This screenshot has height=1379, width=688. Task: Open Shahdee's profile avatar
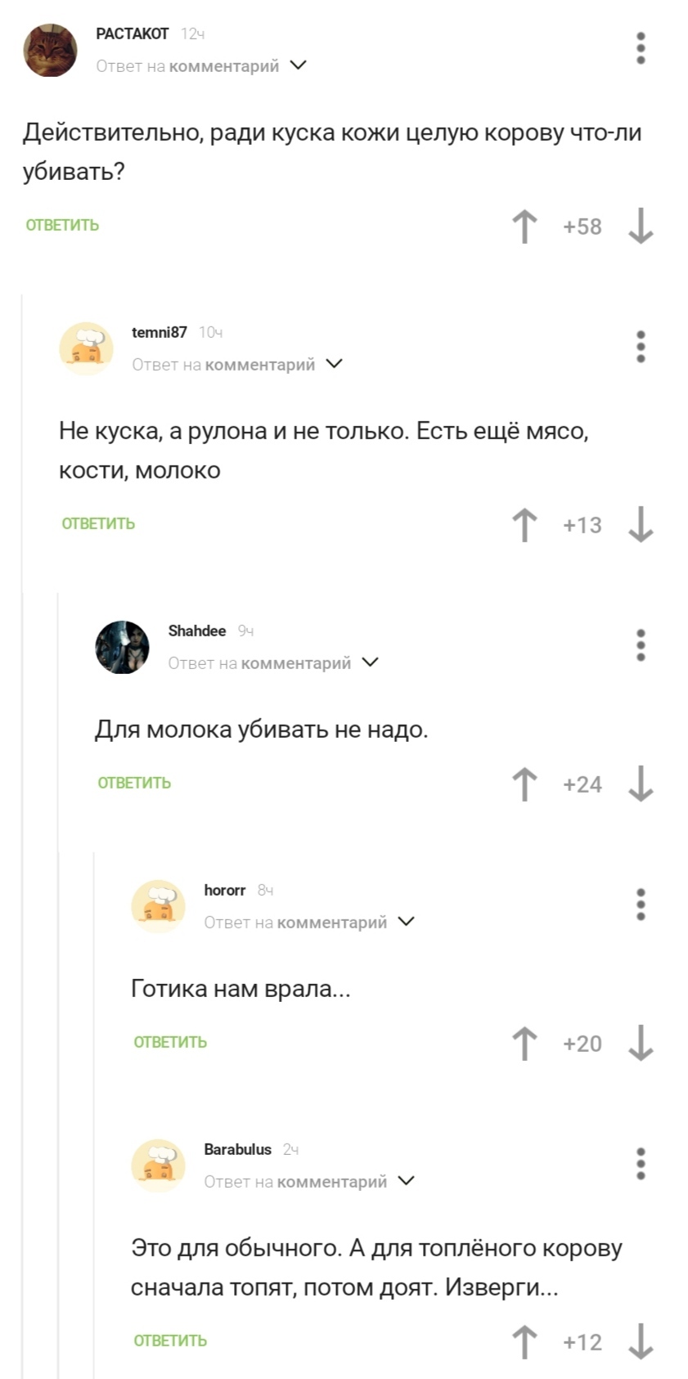(x=122, y=647)
